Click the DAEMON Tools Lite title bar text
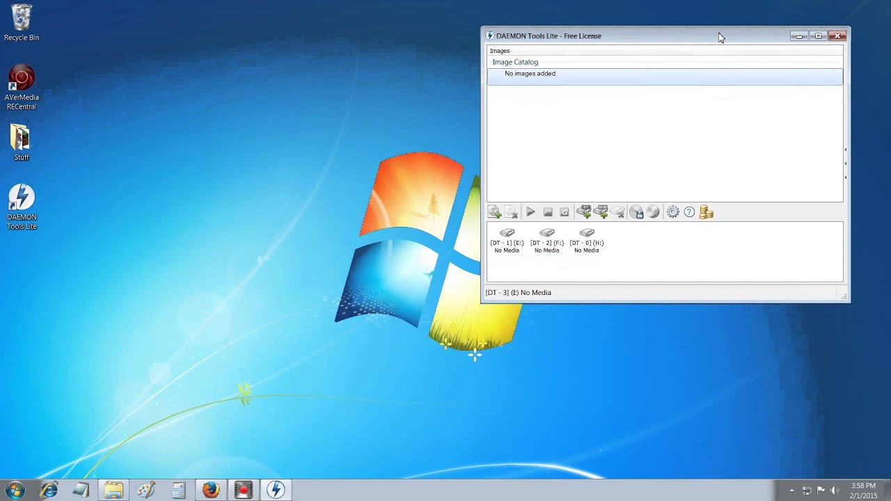 pos(549,35)
